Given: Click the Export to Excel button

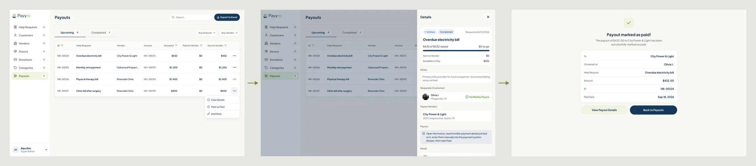Looking at the screenshot, I should [x=227, y=17].
